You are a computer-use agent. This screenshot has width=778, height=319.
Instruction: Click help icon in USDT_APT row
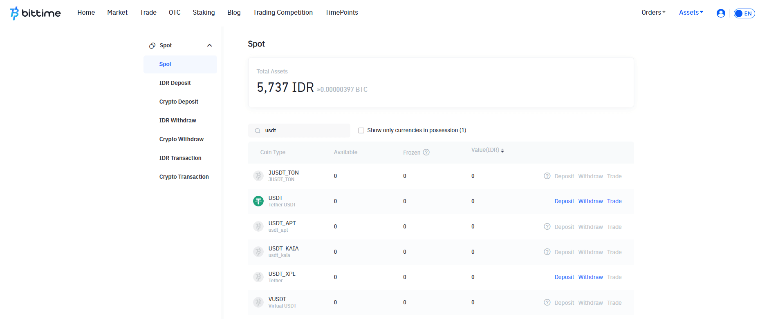[x=547, y=227]
